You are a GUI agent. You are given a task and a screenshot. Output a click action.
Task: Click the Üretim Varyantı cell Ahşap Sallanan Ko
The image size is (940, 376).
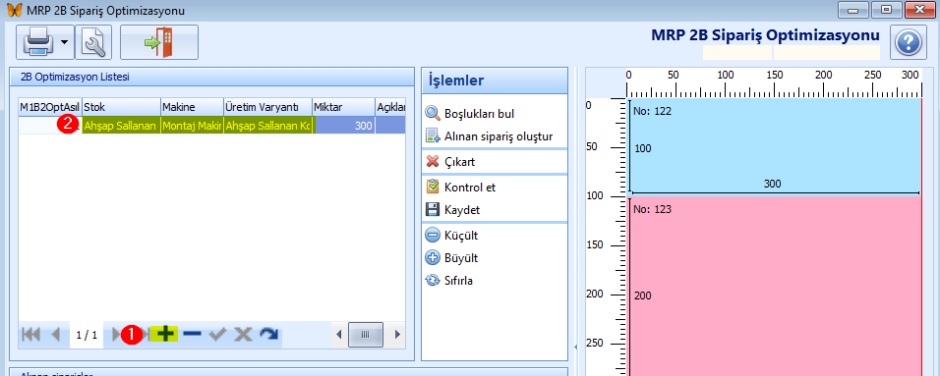267,125
